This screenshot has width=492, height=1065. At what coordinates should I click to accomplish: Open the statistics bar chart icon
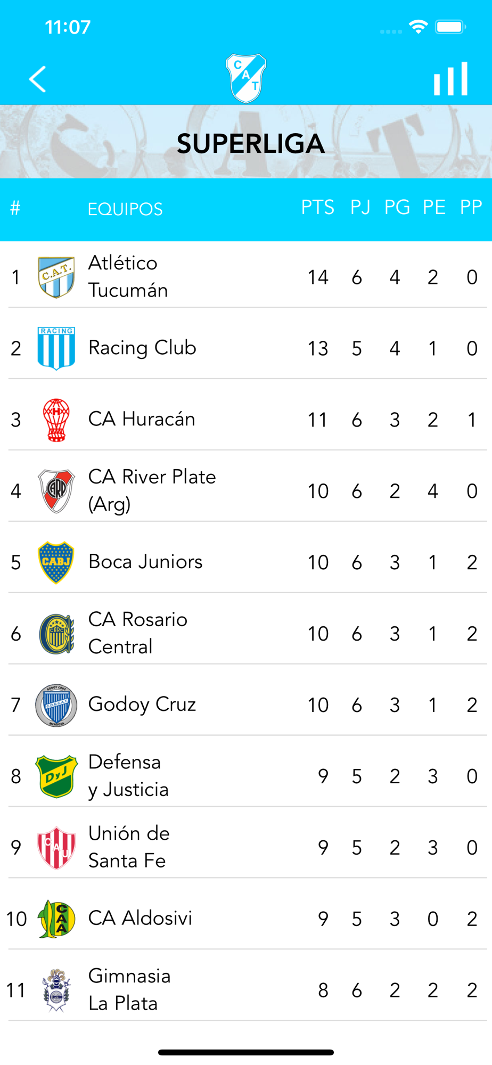coord(450,79)
